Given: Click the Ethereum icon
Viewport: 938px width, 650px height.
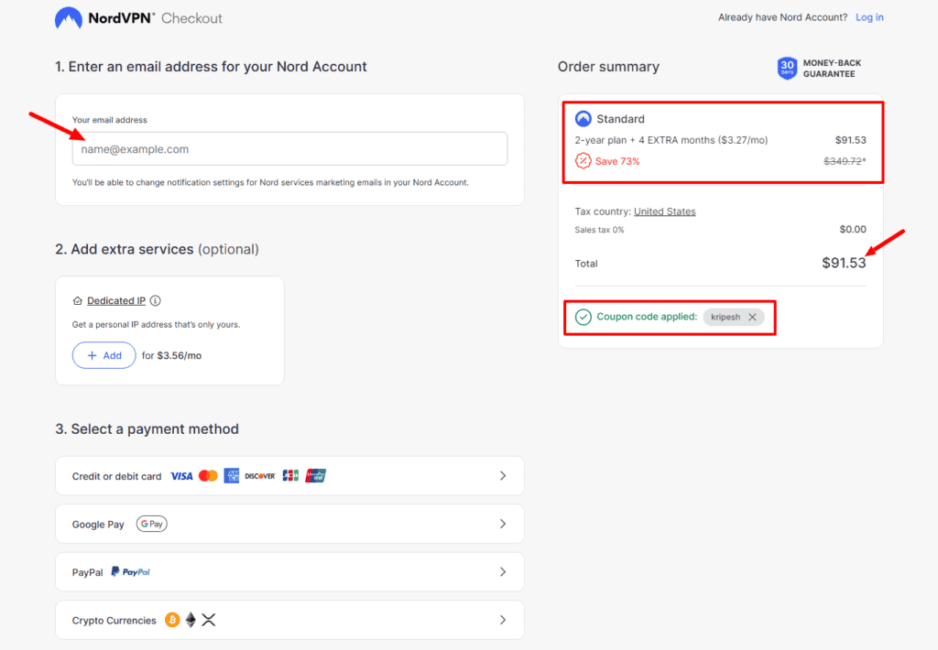Looking at the screenshot, I should point(190,620).
